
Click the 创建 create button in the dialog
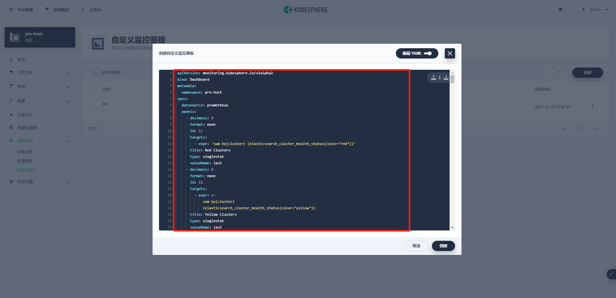[443, 246]
